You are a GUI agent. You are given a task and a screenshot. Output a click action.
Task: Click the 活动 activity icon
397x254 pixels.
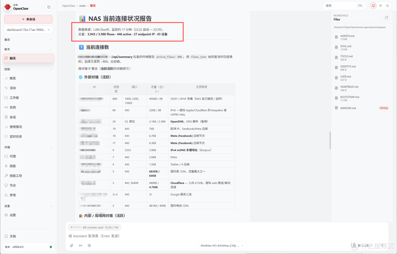point(6,88)
